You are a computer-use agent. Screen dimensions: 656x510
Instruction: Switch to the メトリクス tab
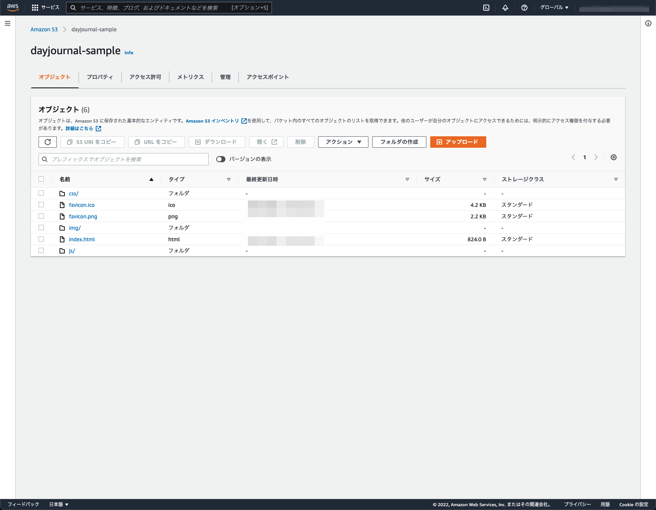pyautogui.click(x=191, y=77)
